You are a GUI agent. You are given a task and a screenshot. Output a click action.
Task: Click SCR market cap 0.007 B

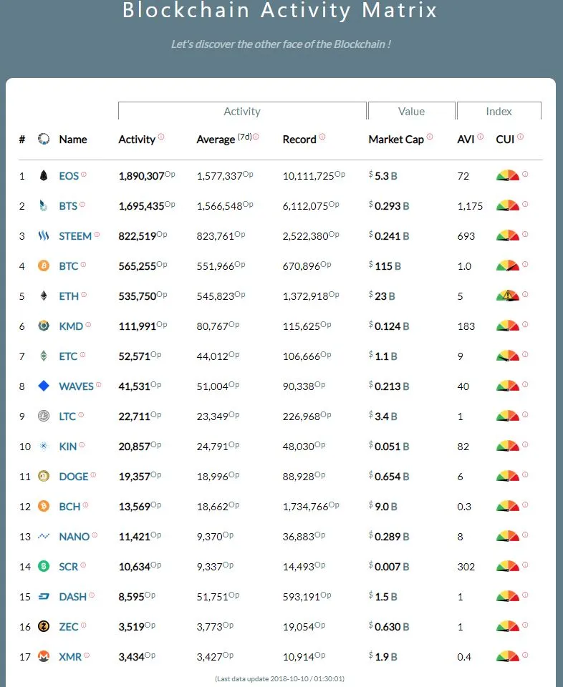388,567
